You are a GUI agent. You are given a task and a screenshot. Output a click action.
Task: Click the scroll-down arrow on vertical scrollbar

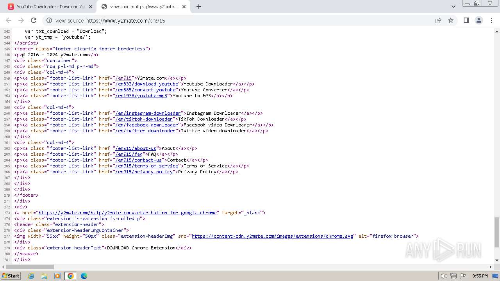tap(496, 260)
